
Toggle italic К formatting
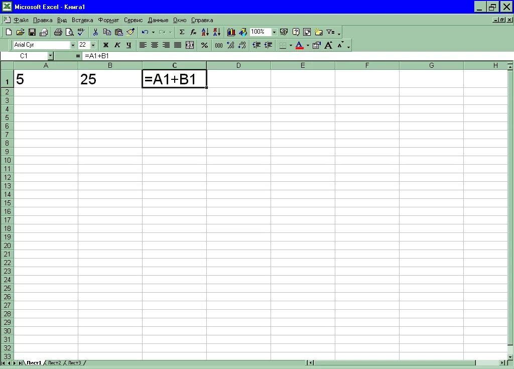(117, 45)
